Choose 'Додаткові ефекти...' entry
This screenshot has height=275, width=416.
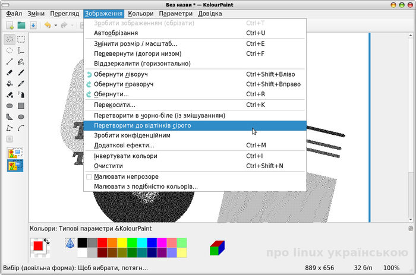coord(195,146)
